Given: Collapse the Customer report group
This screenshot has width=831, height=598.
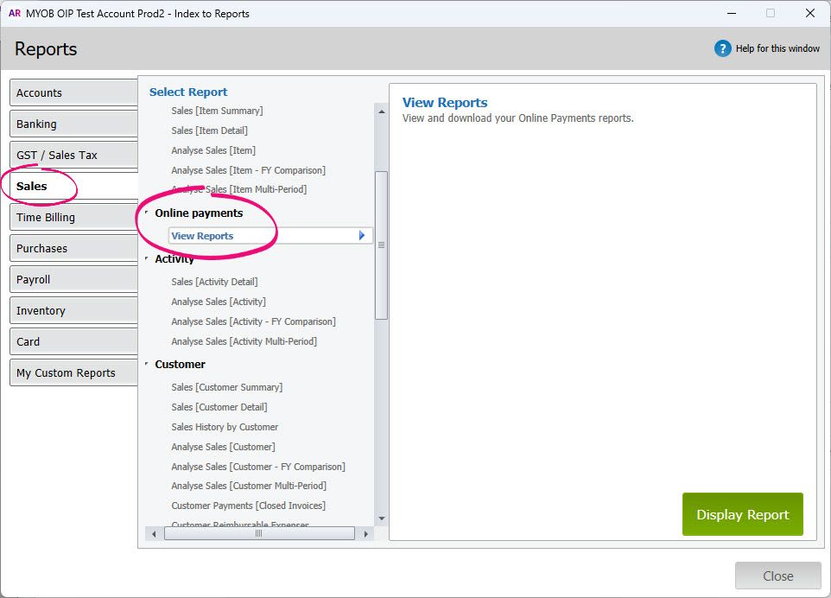Looking at the screenshot, I should point(147,365).
